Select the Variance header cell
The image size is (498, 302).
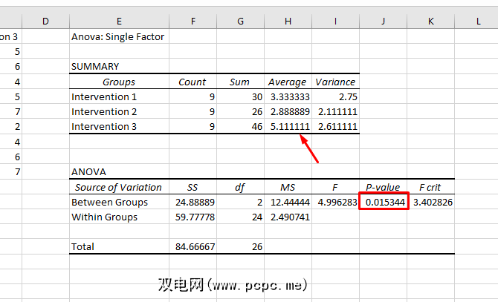(335, 82)
